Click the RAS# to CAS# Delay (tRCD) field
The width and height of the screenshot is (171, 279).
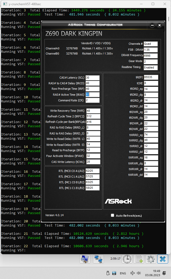pos(93,83)
